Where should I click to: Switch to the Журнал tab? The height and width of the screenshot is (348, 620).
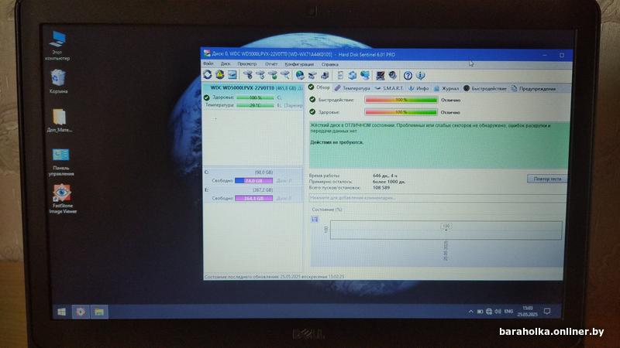[446, 88]
